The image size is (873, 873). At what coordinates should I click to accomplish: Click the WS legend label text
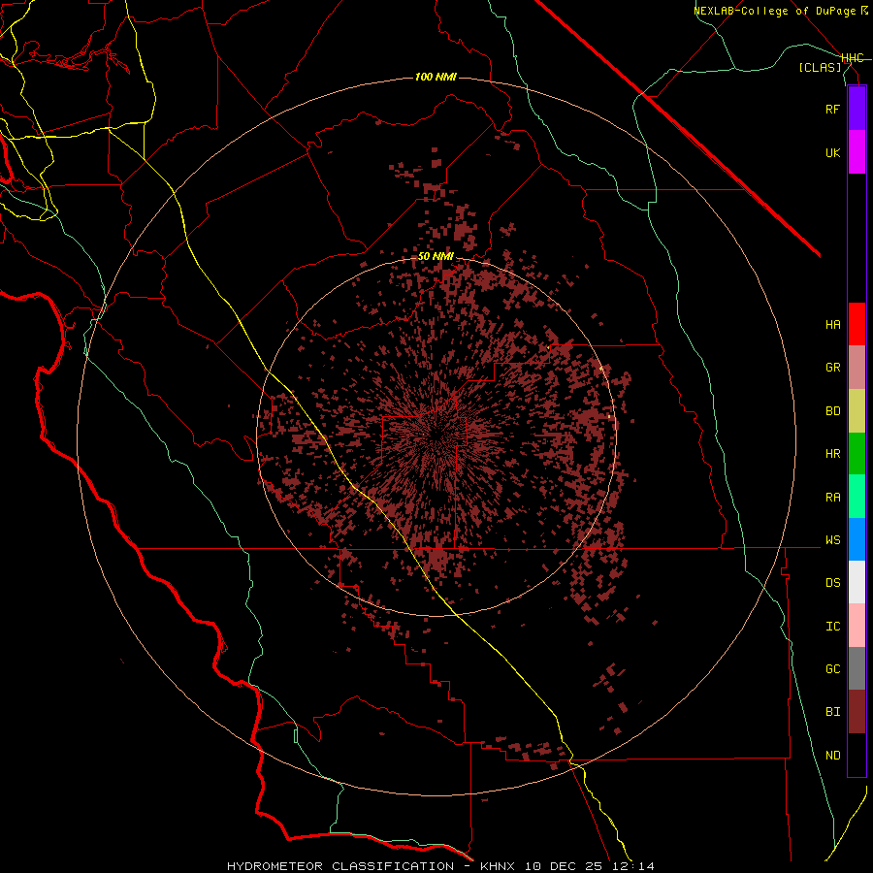point(832,540)
